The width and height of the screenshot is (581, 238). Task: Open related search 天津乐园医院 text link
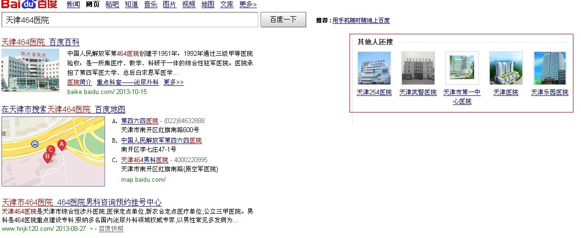[x=550, y=93]
